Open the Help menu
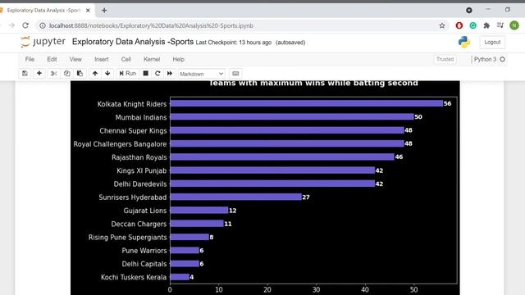Screen dimensions: 525x295 tap(179, 59)
